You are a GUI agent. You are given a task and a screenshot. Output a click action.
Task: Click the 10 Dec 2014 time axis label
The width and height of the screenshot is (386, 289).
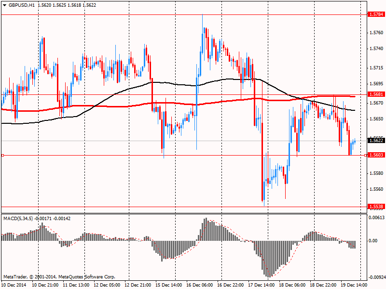click(14, 285)
